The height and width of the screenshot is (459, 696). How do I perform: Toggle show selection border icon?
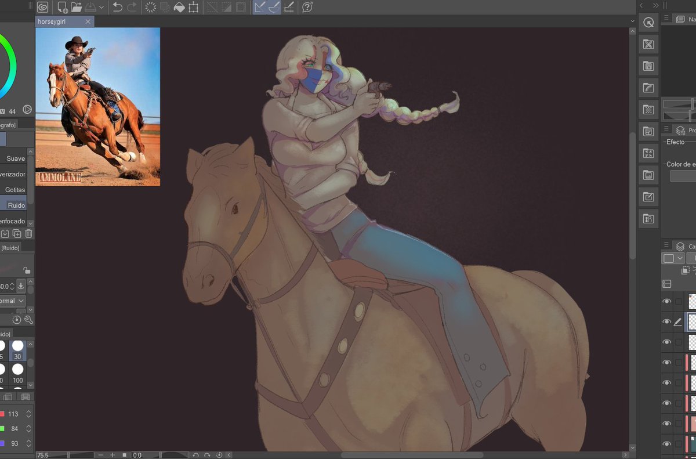(241, 7)
